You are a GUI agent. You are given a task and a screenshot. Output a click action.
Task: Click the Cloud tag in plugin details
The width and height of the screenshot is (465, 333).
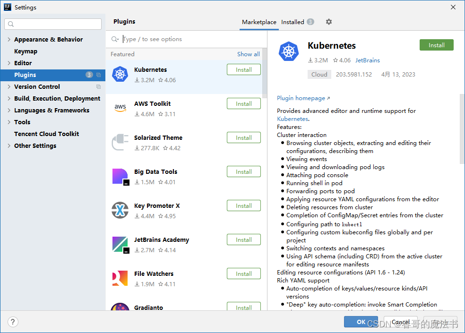319,75
